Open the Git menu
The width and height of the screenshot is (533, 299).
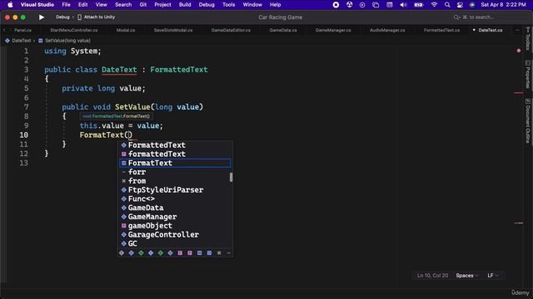143,5
